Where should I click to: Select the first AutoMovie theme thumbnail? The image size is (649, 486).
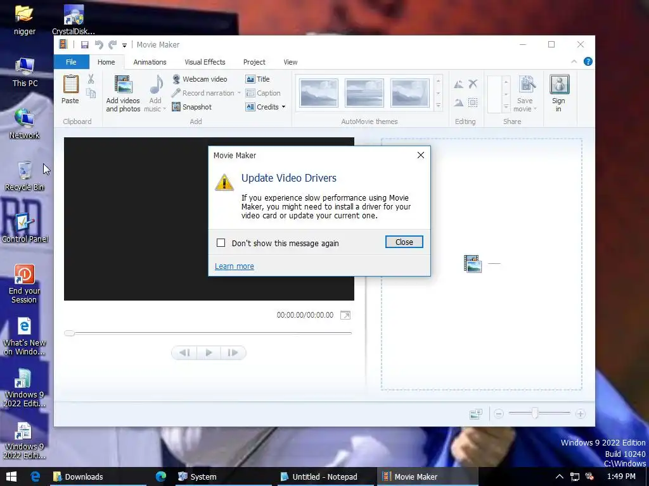319,93
